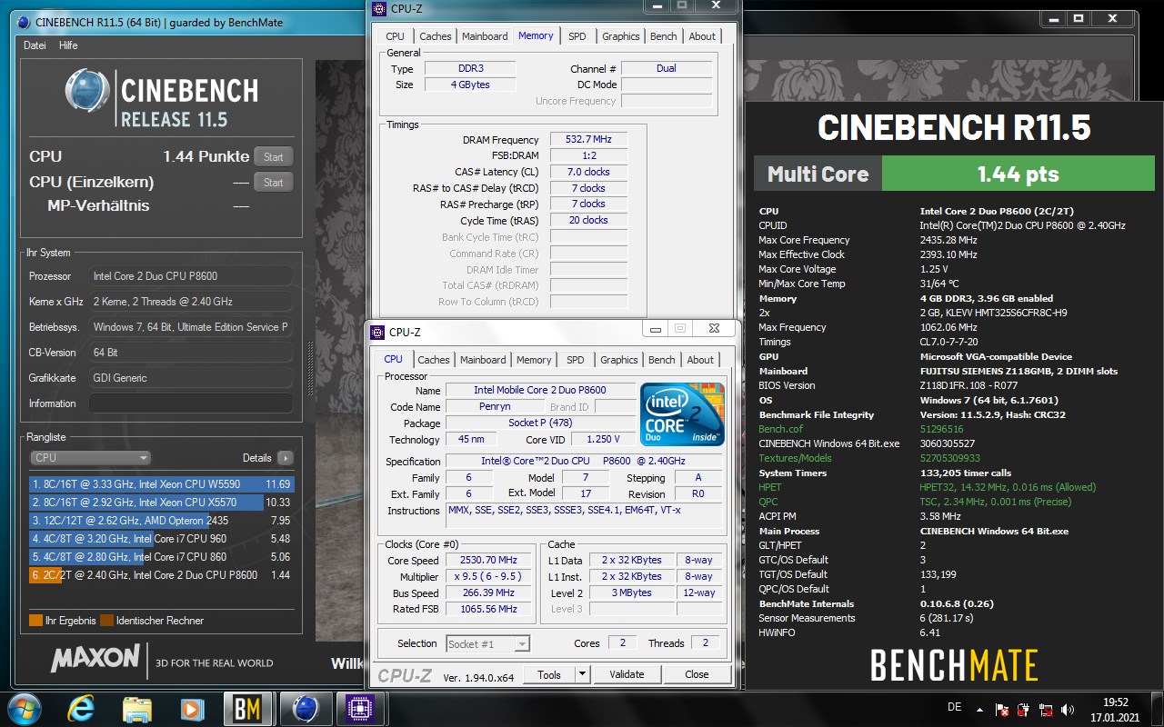
Task: Open the Tools dropdown arrow in CPU-Z
Action: click(582, 674)
